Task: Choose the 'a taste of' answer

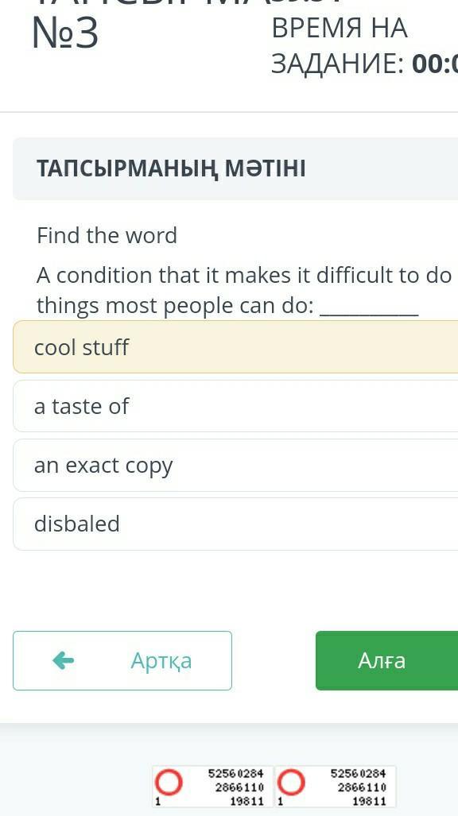Action: point(235,406)
